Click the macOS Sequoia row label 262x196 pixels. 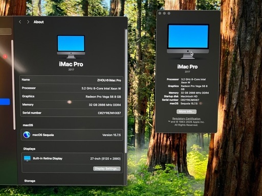coord(43,135)
